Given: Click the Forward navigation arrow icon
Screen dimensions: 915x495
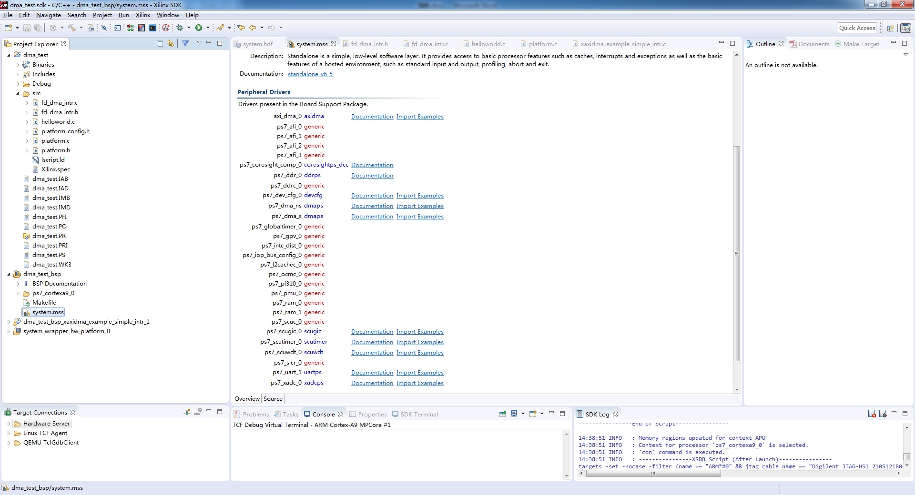Looking at the screenshot, I should pos(272,28).
